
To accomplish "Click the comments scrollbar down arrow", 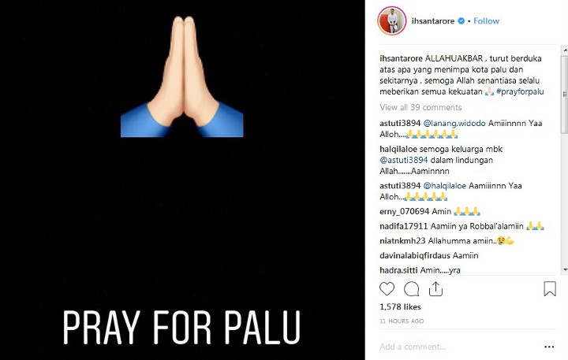I will pyautogui.click(x=565, y=270).
